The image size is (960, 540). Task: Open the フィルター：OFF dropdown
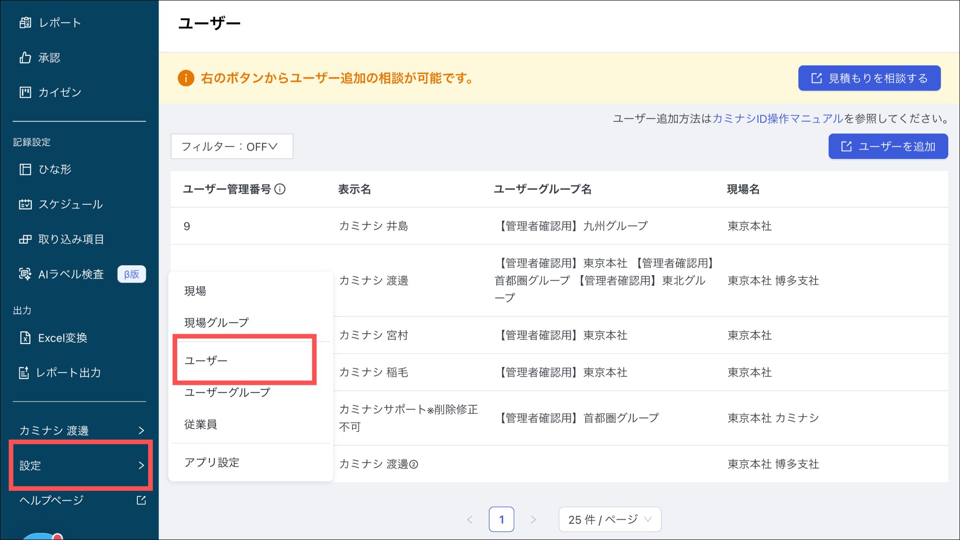232,147
